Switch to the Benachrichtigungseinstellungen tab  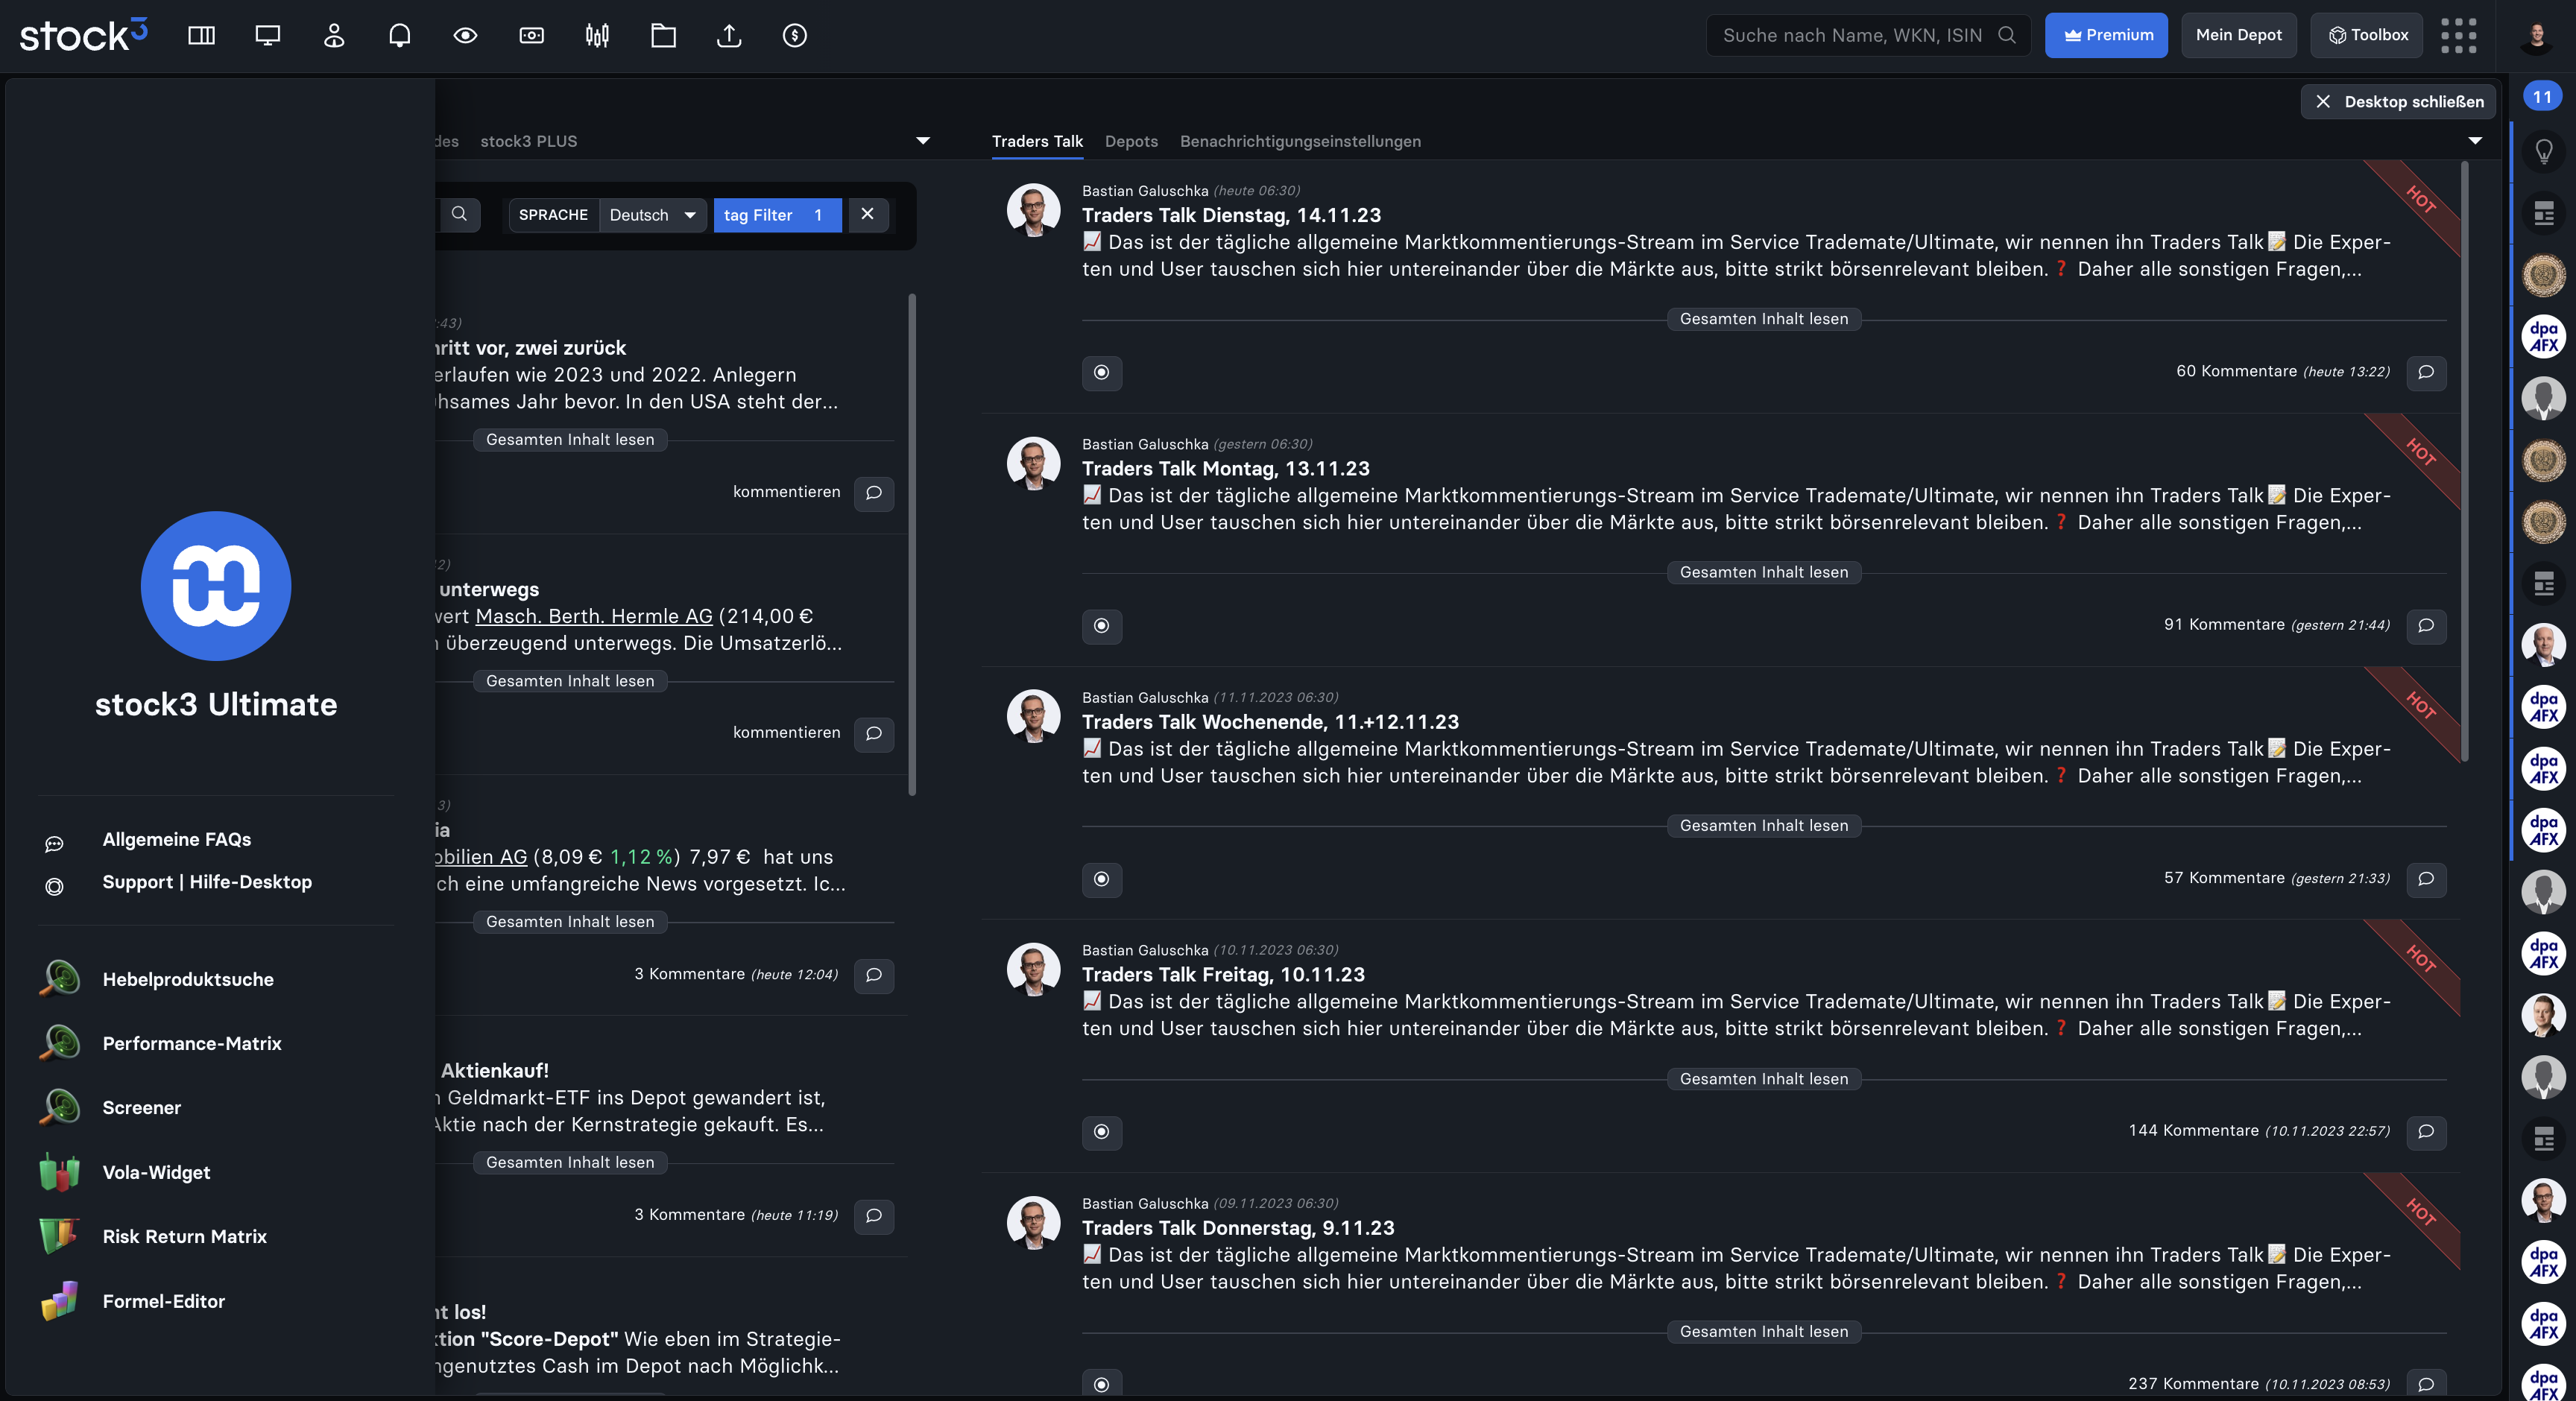point(1300,141)
